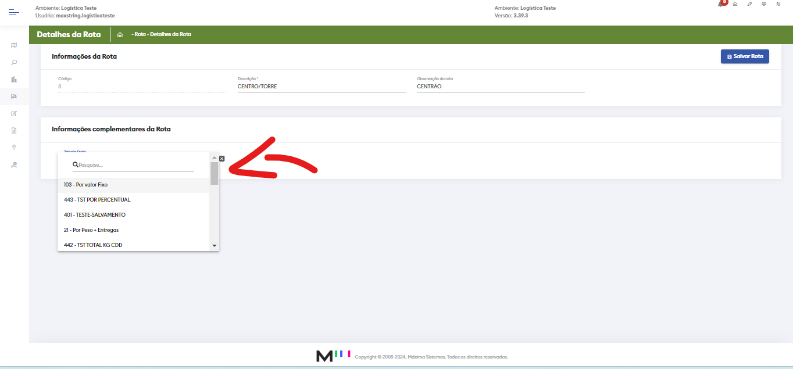Open the bar chart icon in sidebar
Screen dimensions: 793x369
(14, 79)
